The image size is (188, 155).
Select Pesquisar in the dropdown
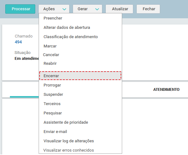53,113
